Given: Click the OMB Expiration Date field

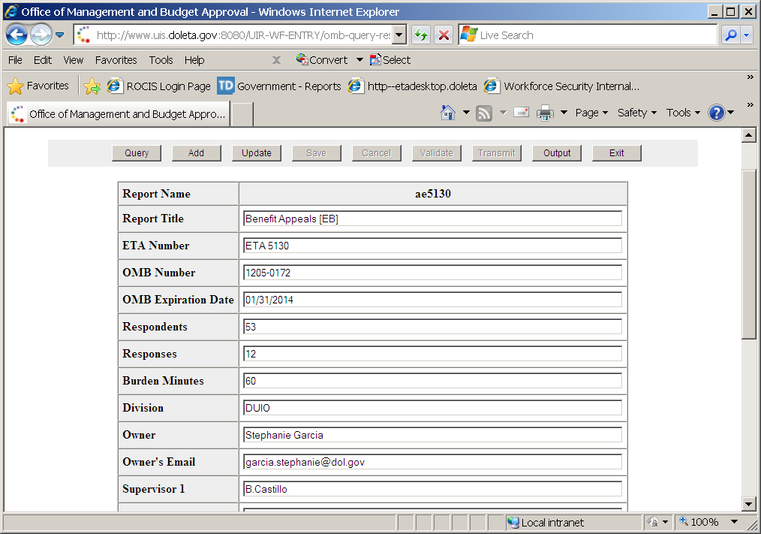Looking at the screenshot, I should [432, 300].
